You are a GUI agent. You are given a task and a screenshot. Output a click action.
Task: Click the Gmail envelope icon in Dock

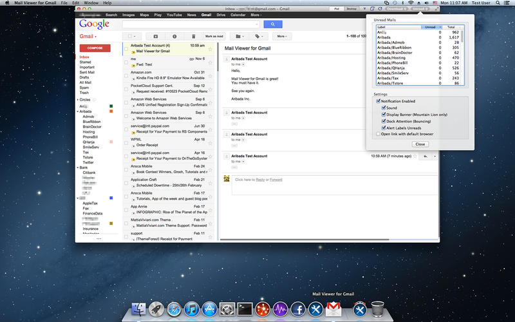point(333,309)
